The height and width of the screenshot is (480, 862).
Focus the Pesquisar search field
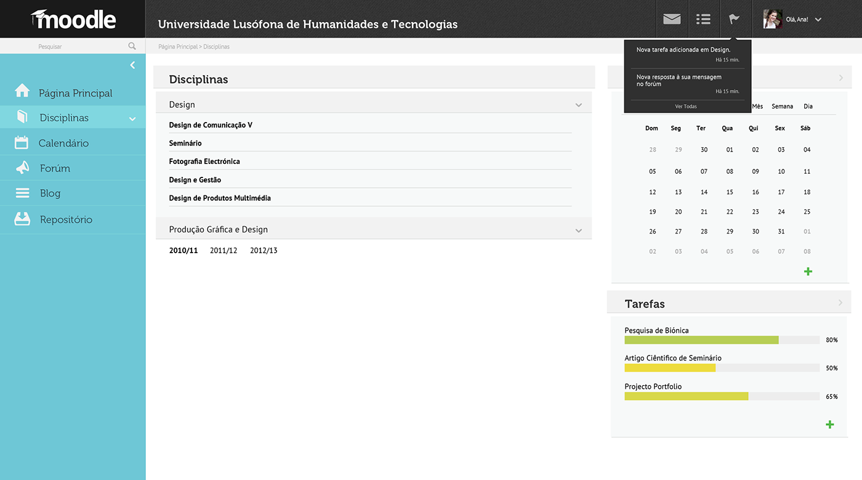(73, 46)
